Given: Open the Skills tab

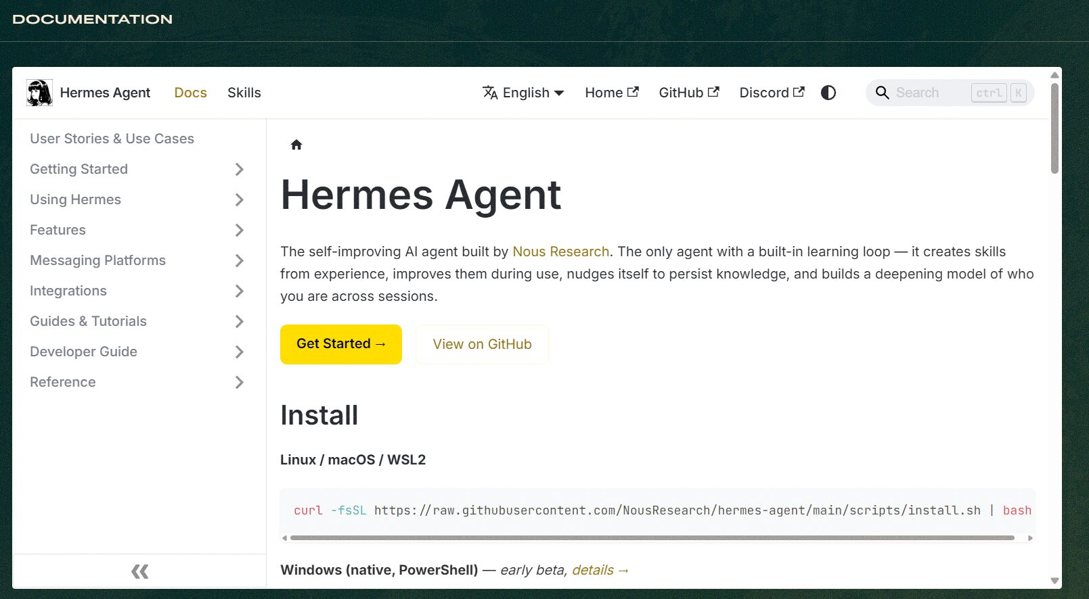Looking at the screenshot, I should [244, 93].
